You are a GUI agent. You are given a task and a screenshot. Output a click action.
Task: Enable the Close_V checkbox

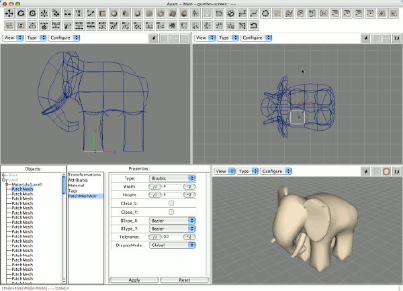click(x=171, y=212)
